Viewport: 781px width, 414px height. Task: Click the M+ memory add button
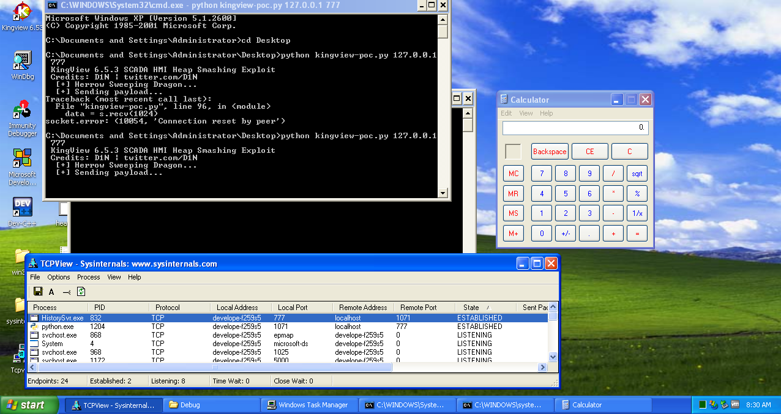click(x=514, y=233)
